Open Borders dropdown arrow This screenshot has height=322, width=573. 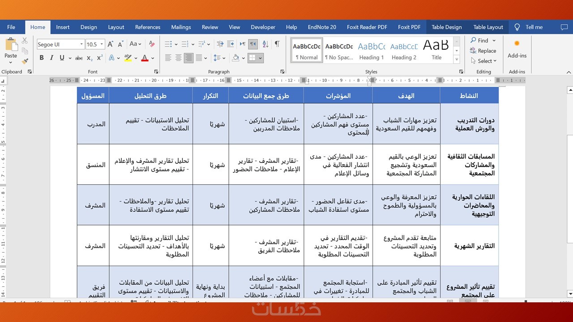(x=260, y=58)
